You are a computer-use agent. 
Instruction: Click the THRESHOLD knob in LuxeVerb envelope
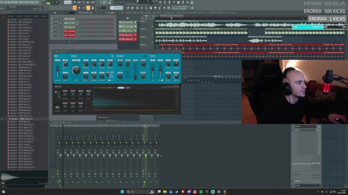tap(65, 95)
